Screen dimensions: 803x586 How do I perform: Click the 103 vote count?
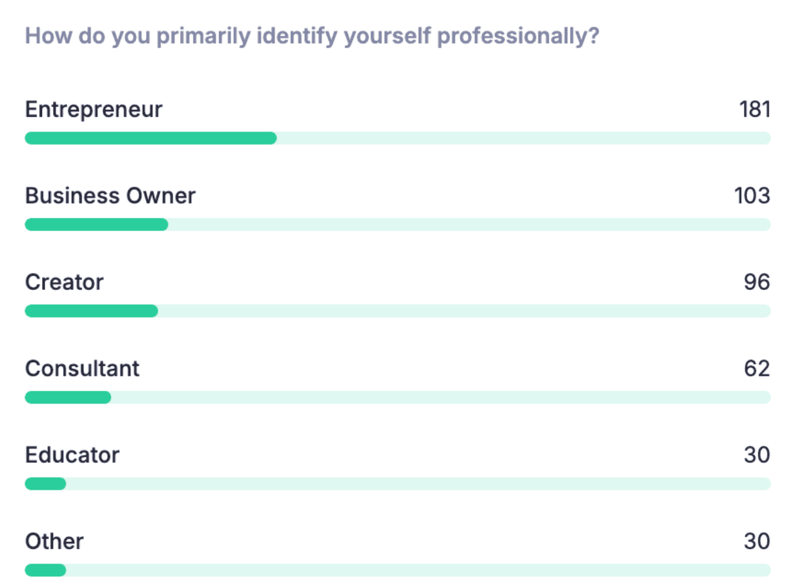752,196
